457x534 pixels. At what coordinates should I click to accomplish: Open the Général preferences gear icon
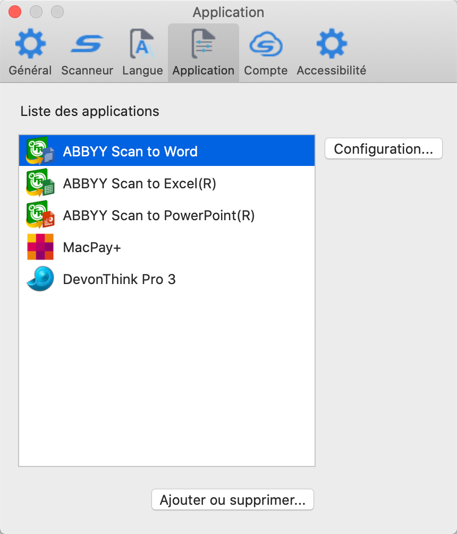30,44
